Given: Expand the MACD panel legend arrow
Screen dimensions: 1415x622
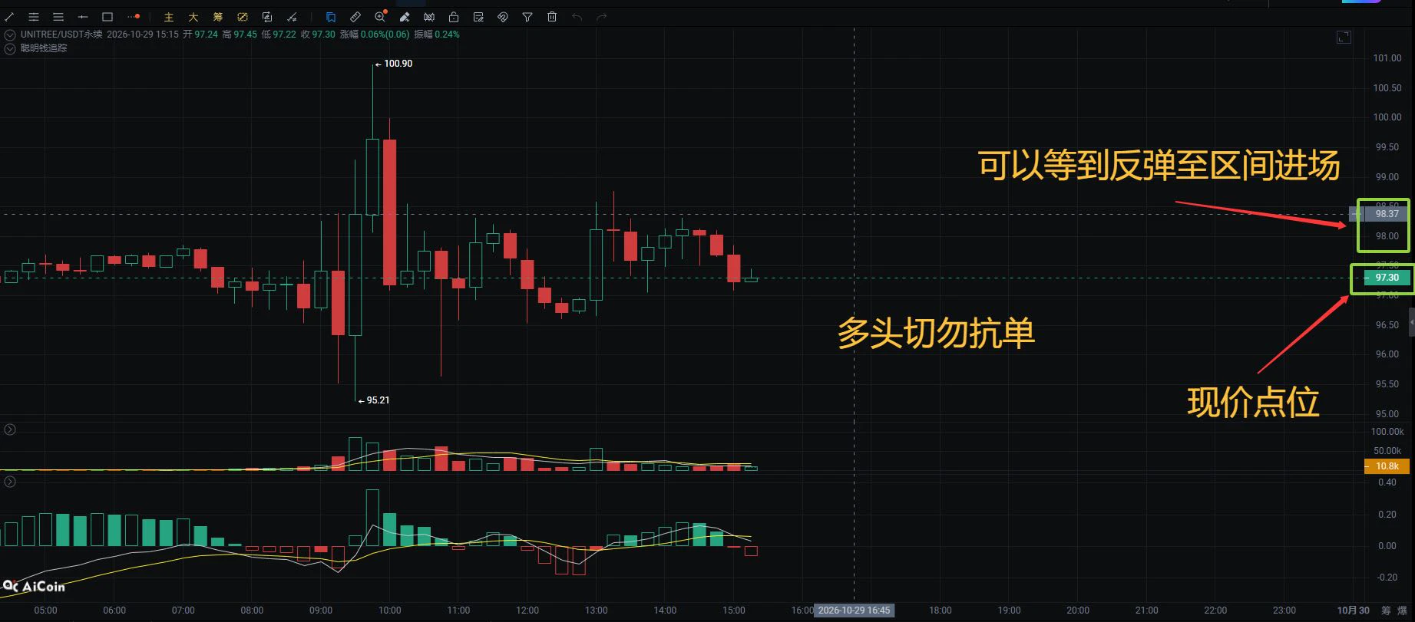Looking at the screenshot, I should pyautogui.click(x=10, y=482).
